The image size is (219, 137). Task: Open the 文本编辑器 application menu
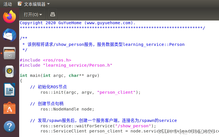point(34,4)
